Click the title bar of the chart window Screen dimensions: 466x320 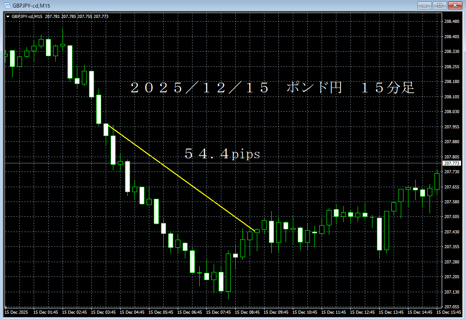225,5
